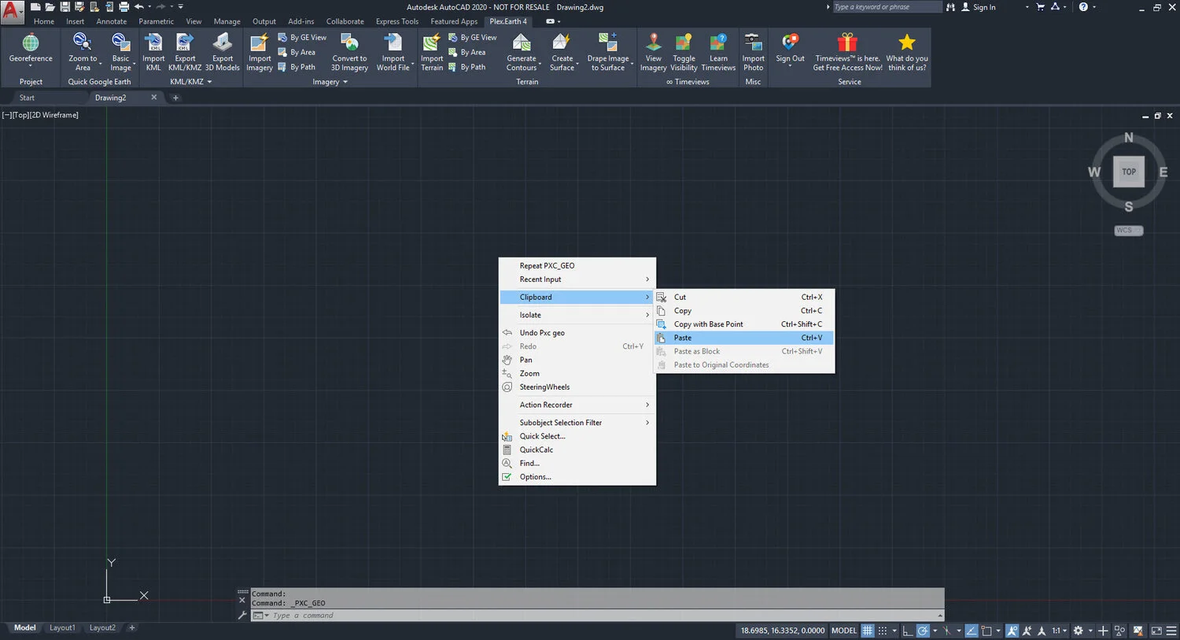Viewport: 1180px width, 640px height.
Task: Click the workspace switching gear icon
Action: pyautogui.click(x=1079, y=631)
